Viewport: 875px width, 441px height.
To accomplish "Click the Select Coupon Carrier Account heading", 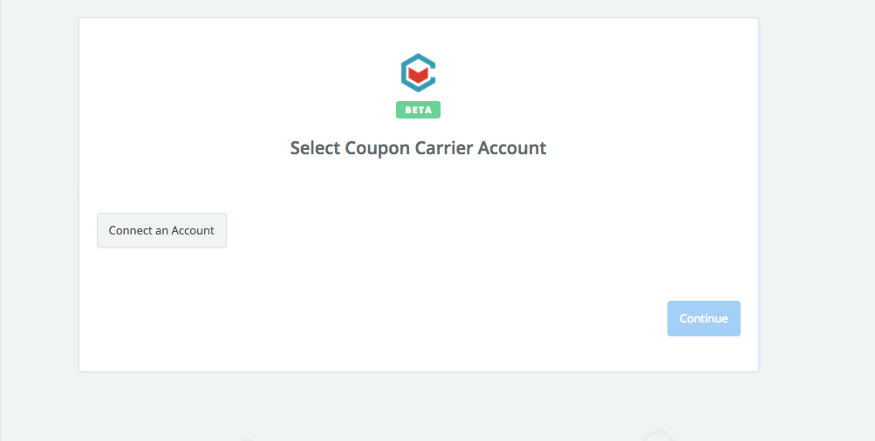I will pyautogui.click(x=418, y=148).
